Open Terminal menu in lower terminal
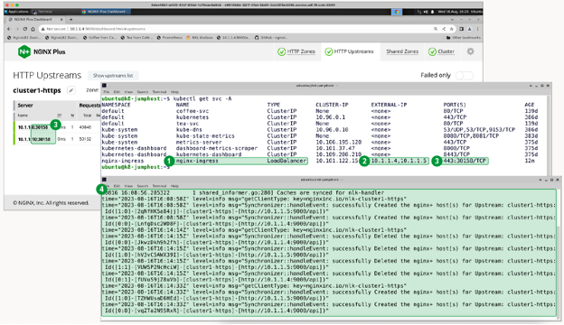The width and height of the screenshot is (564, 325). tap(159, 186)
